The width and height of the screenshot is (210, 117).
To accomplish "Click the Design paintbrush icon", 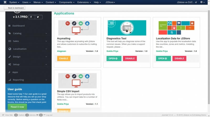I will 10,57.
